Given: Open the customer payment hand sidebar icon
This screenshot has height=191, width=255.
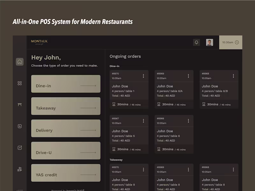Looking at the screenshot, I should 20,169.
